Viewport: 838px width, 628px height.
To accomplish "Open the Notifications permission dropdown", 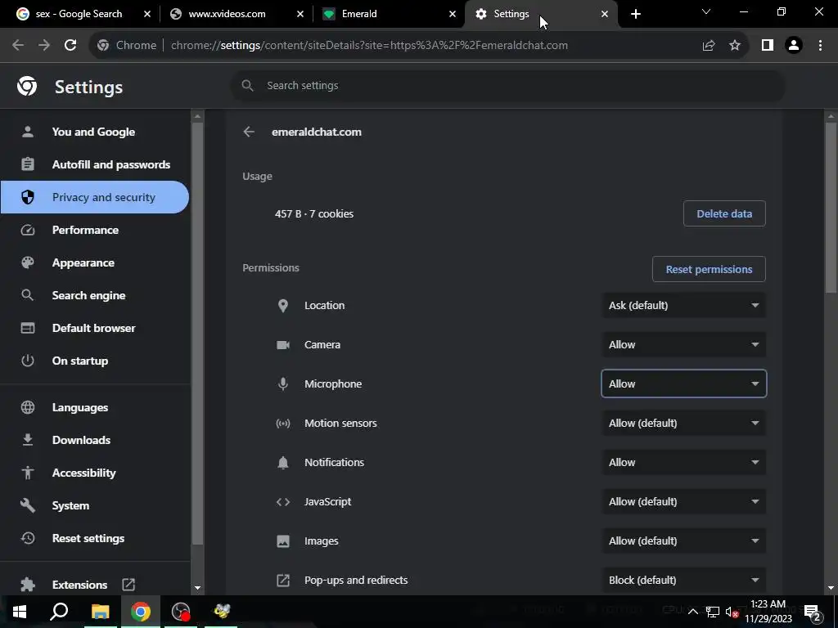I will click(683, 463).
